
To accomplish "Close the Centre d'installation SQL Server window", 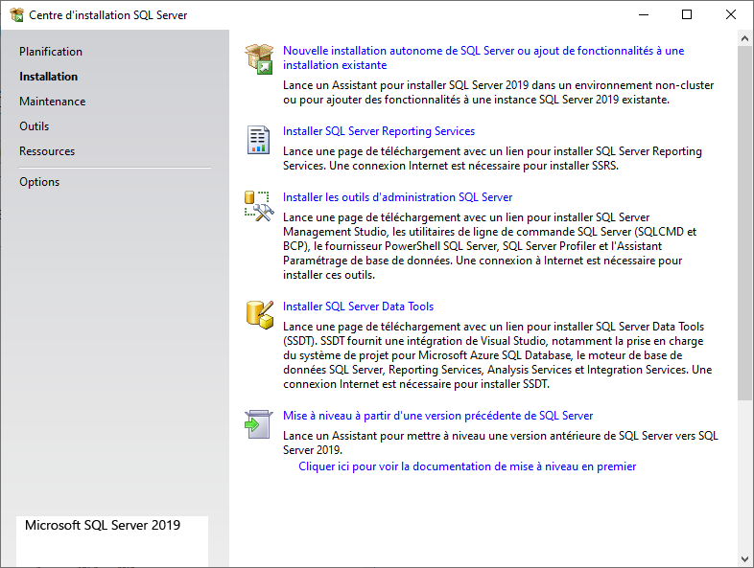I will pos(730,15).
